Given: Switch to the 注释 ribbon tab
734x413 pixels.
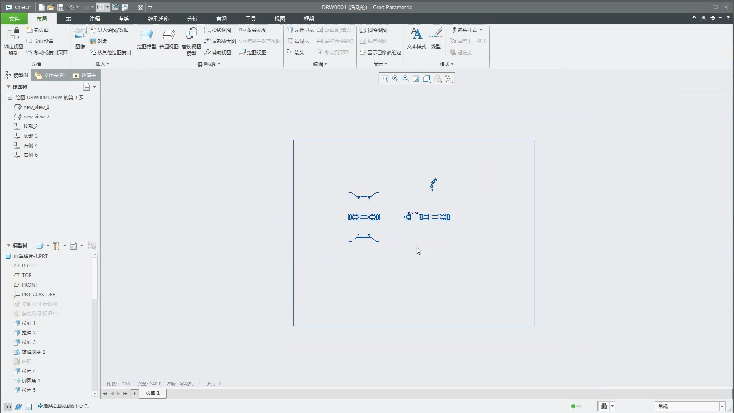Looking at the screenshot, I should [x=94, y=19].
